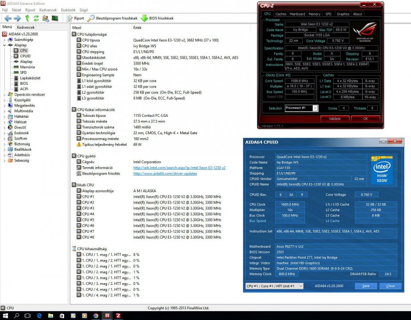411x320 pixels.
Task: Click the green monitor toolbar icon
Action: [55, 18]
